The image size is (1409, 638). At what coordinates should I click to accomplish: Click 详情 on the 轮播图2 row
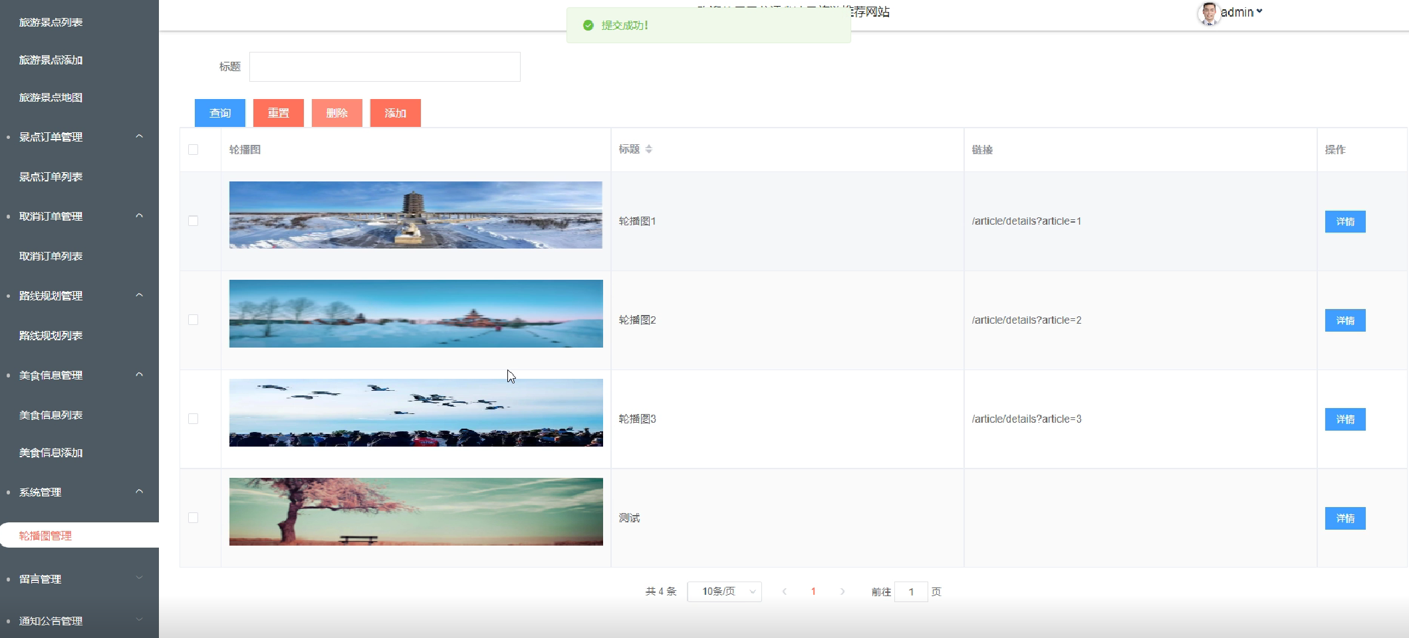(x=1345, y=320)
